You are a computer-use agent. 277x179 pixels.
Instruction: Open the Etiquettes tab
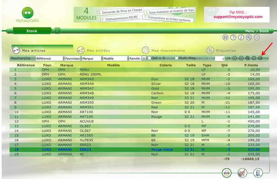pyautogui.click(x=221, y=50)
